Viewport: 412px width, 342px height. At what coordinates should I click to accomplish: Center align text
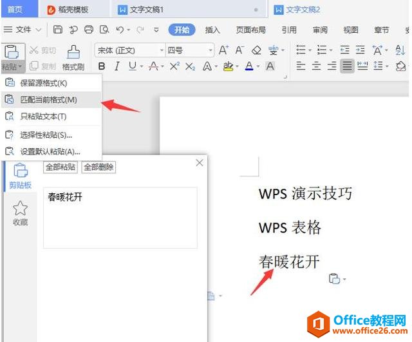(316, 66)
